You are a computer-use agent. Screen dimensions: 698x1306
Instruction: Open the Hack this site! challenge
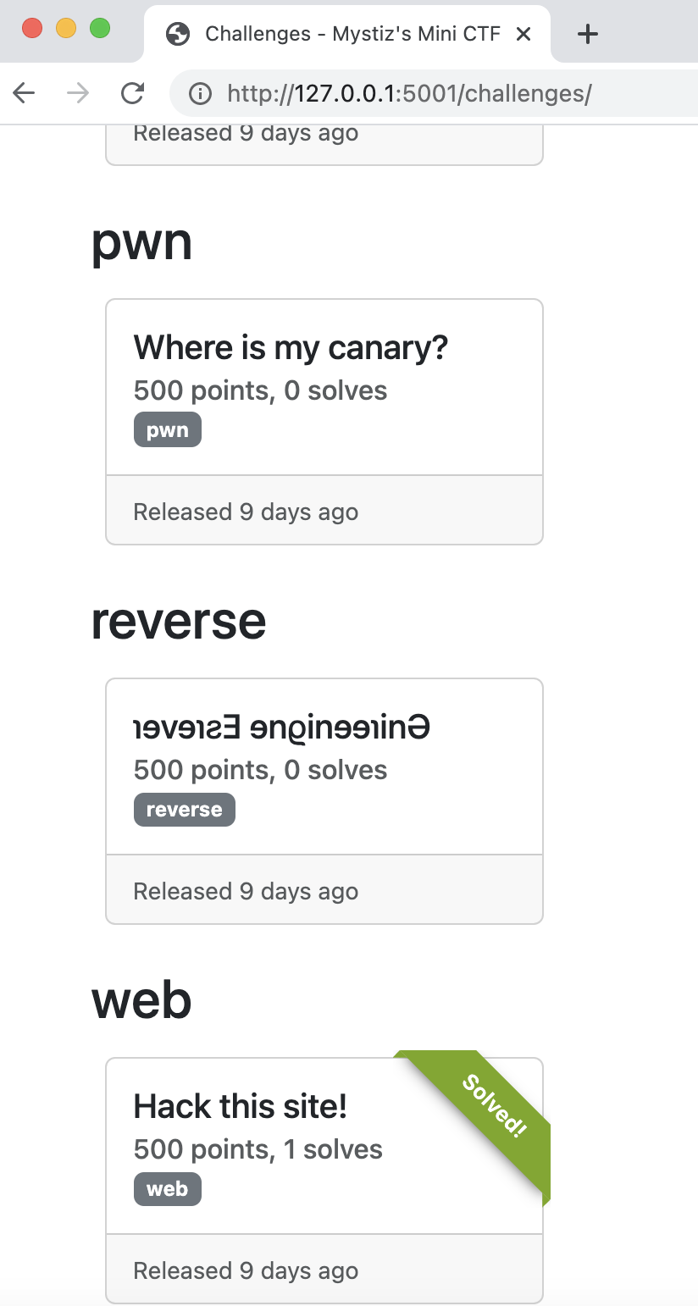[241, 1106]
